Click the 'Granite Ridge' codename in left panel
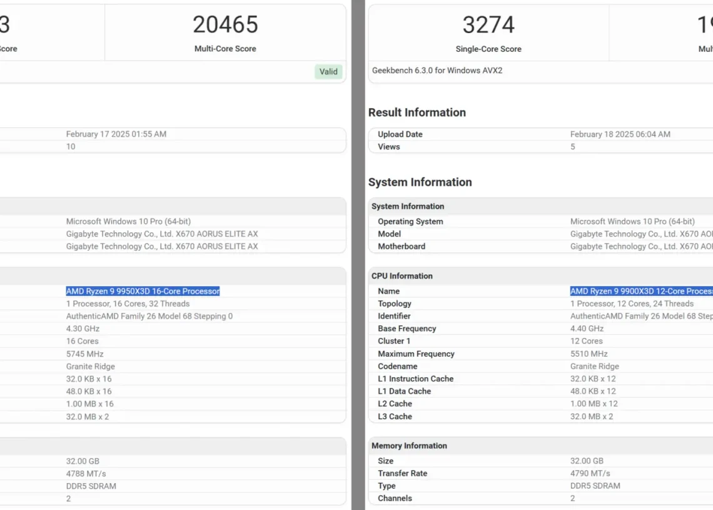The width and height of the screenshot is (713, 510). point(91,366)
